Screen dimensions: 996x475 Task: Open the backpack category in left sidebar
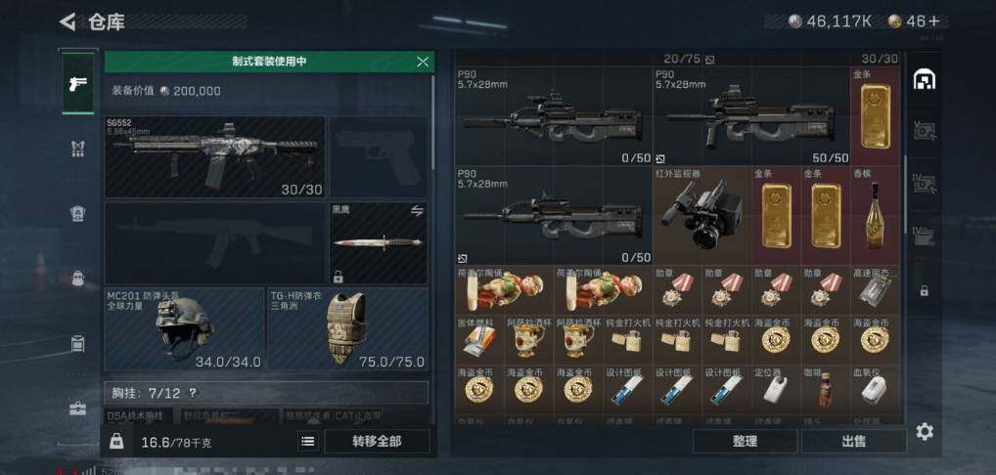pyautogui.click(x=78, y=279)
